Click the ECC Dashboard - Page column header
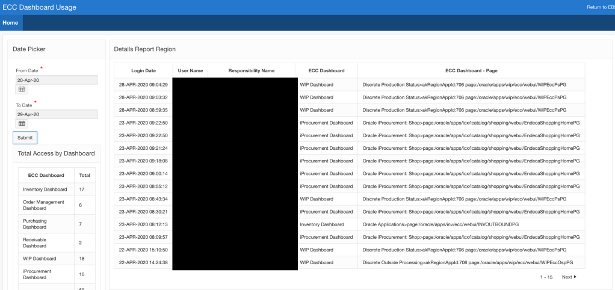615x290 pixels. [471, 70]
